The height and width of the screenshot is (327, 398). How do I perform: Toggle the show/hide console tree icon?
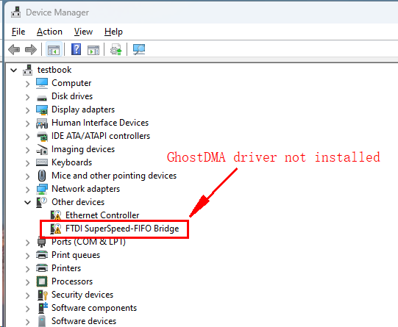[x=54, y=49]
